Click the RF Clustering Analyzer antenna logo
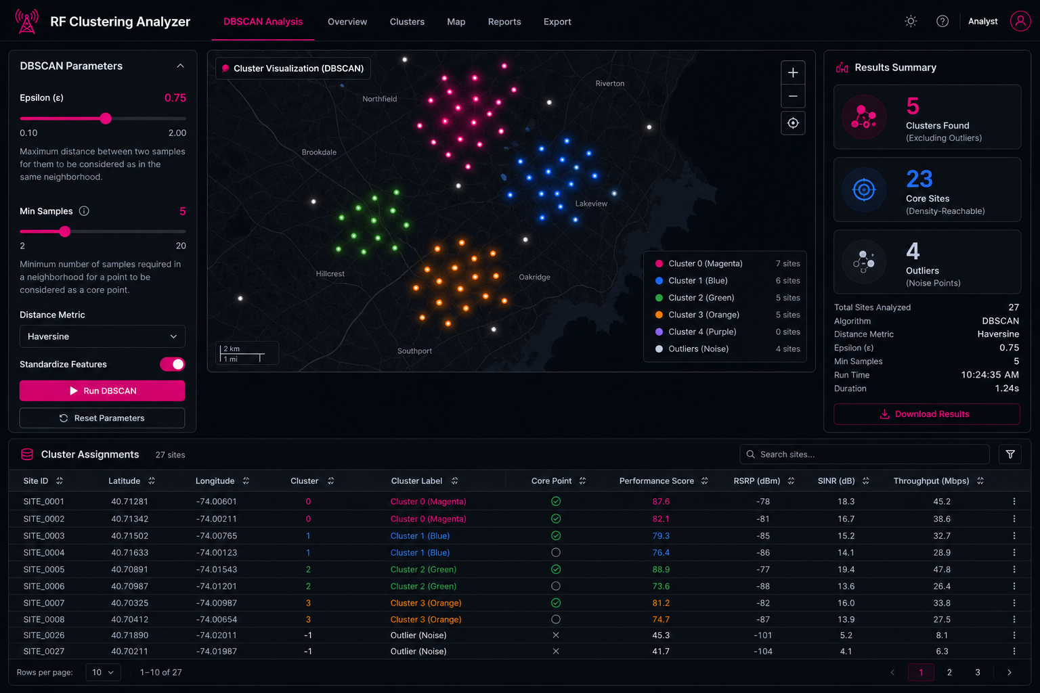Image resolution: width=1040 pixels, height=693 pixels. click(x=27, y=22)
